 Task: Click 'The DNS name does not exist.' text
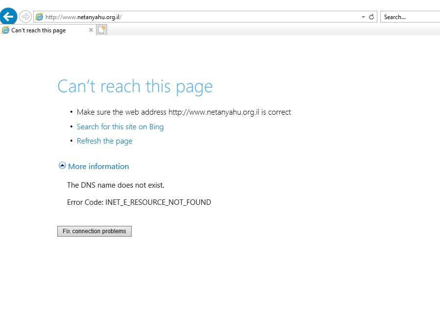click(x=116, y=185)
